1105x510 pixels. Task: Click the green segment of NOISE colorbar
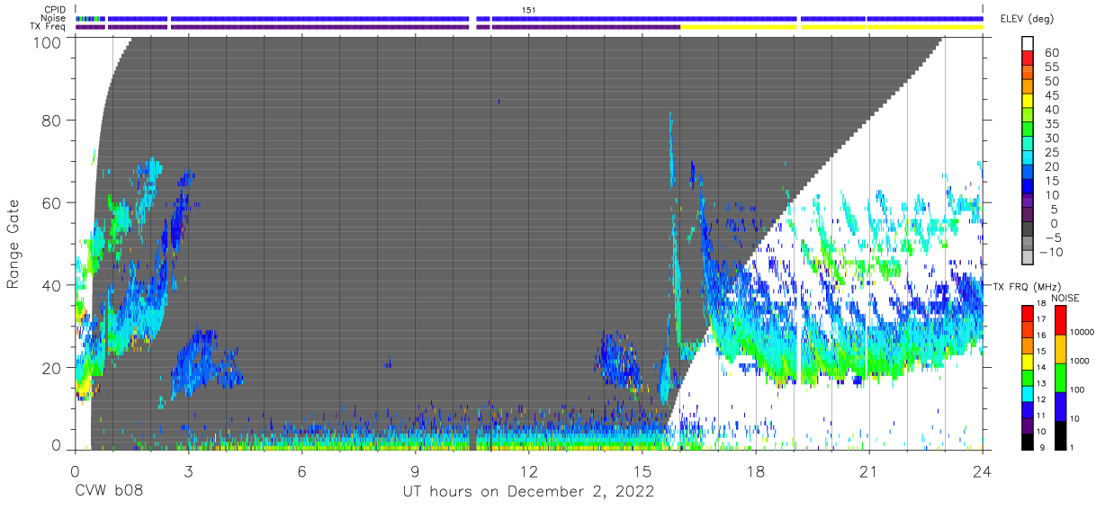click(x=1059, y=377)
